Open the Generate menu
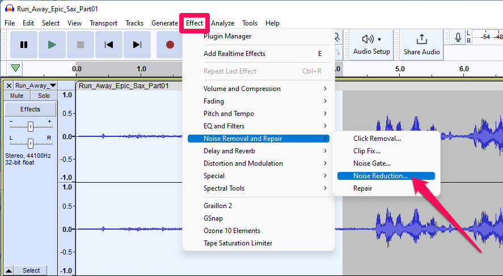503x276 pixels. click(x=164, y=23)
